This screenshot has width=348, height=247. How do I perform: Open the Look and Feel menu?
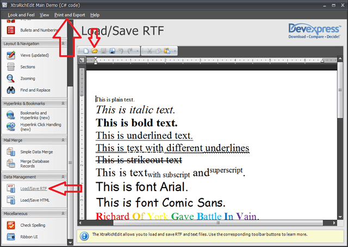pos(21,15)
